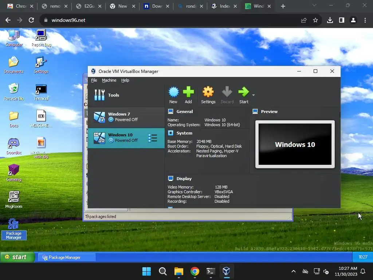
Task: Click the New virtual machine icon
Action: tap(173, 95)
